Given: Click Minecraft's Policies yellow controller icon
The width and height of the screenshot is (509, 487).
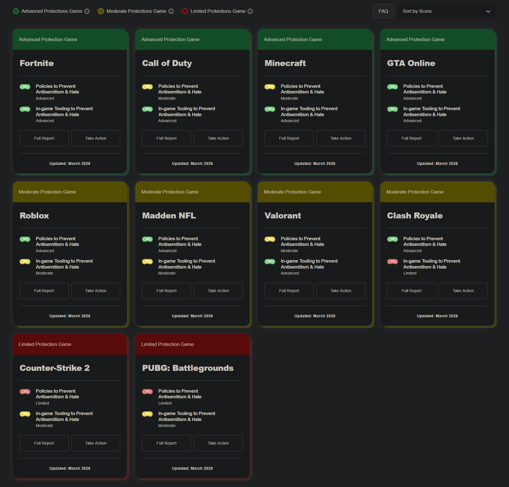Looking at the screenshot, I should 270,87.
